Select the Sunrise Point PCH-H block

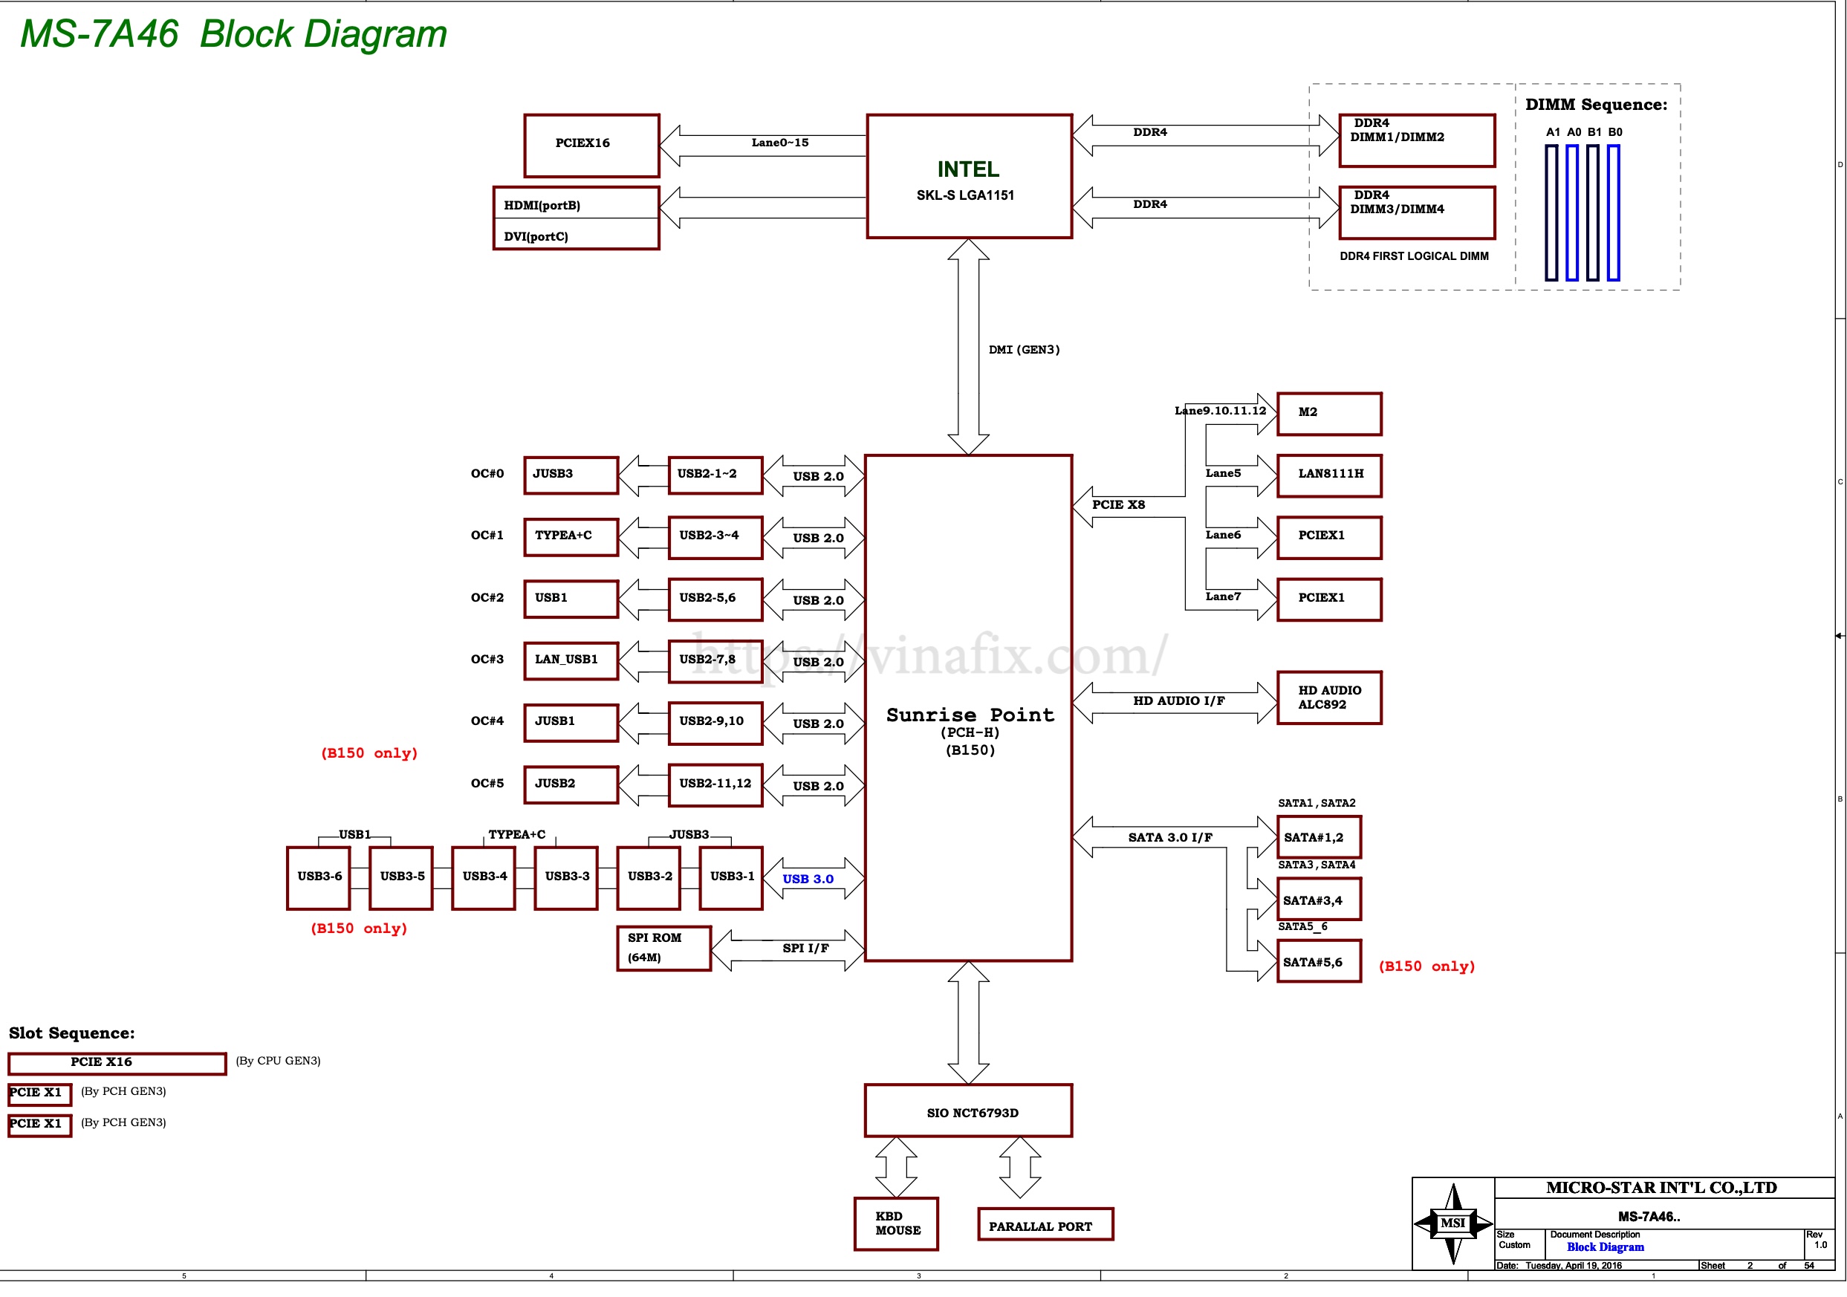point(969,709)
